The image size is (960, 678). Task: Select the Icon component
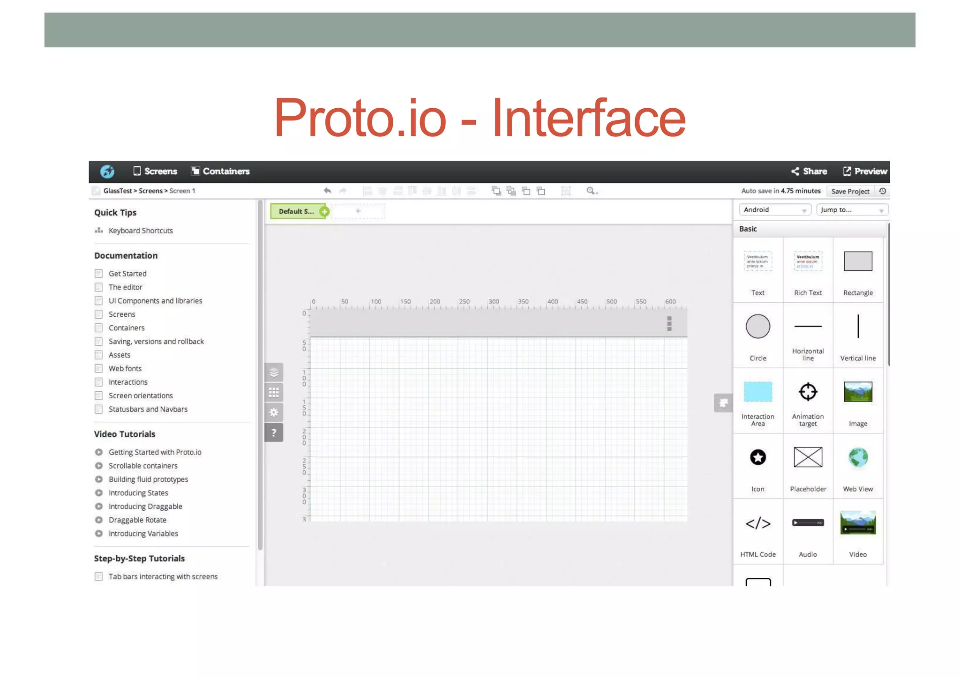tap(758, 466)
